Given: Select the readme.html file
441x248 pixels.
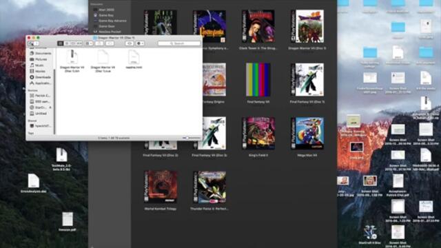Looking at the screenshot, I should [134, 59].
